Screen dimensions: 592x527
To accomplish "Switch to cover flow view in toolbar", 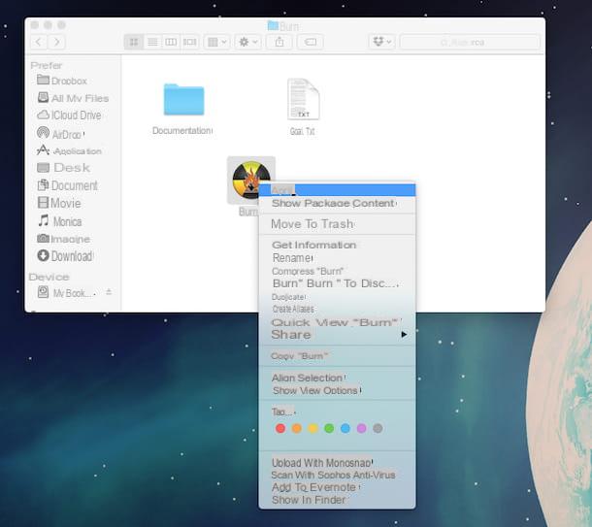I will point(189,42).
